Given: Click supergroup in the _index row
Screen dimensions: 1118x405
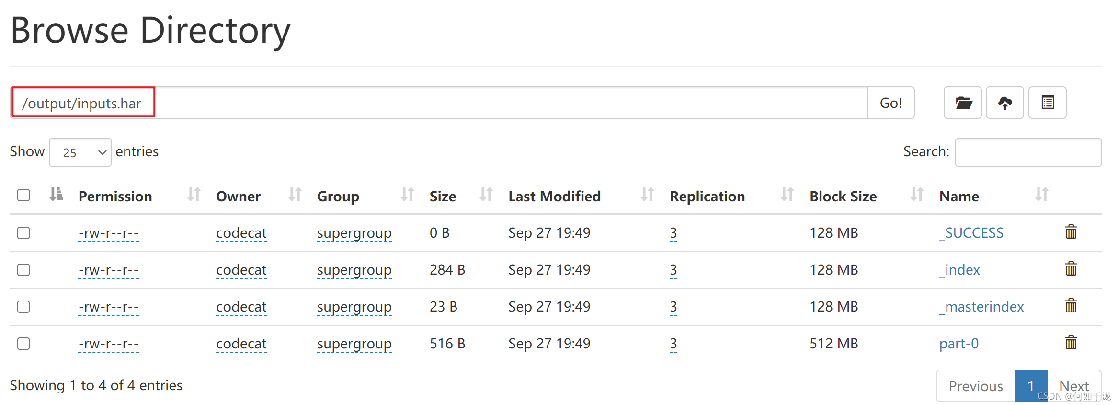Looking at the screenshot, I should 354,270.
